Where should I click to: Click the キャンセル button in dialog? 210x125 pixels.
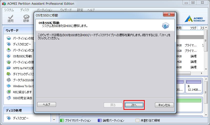[164, 105]
